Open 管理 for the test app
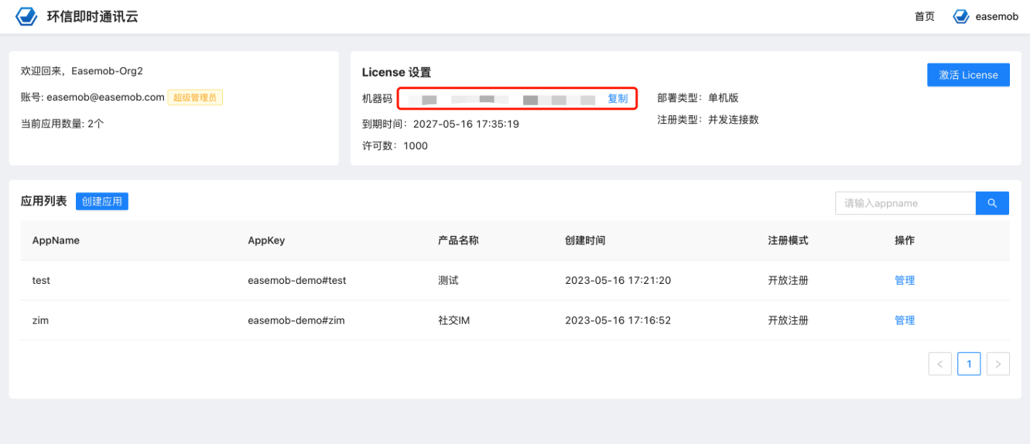The width and height of the screenshot is (1030, 444). tap(905, 280)
